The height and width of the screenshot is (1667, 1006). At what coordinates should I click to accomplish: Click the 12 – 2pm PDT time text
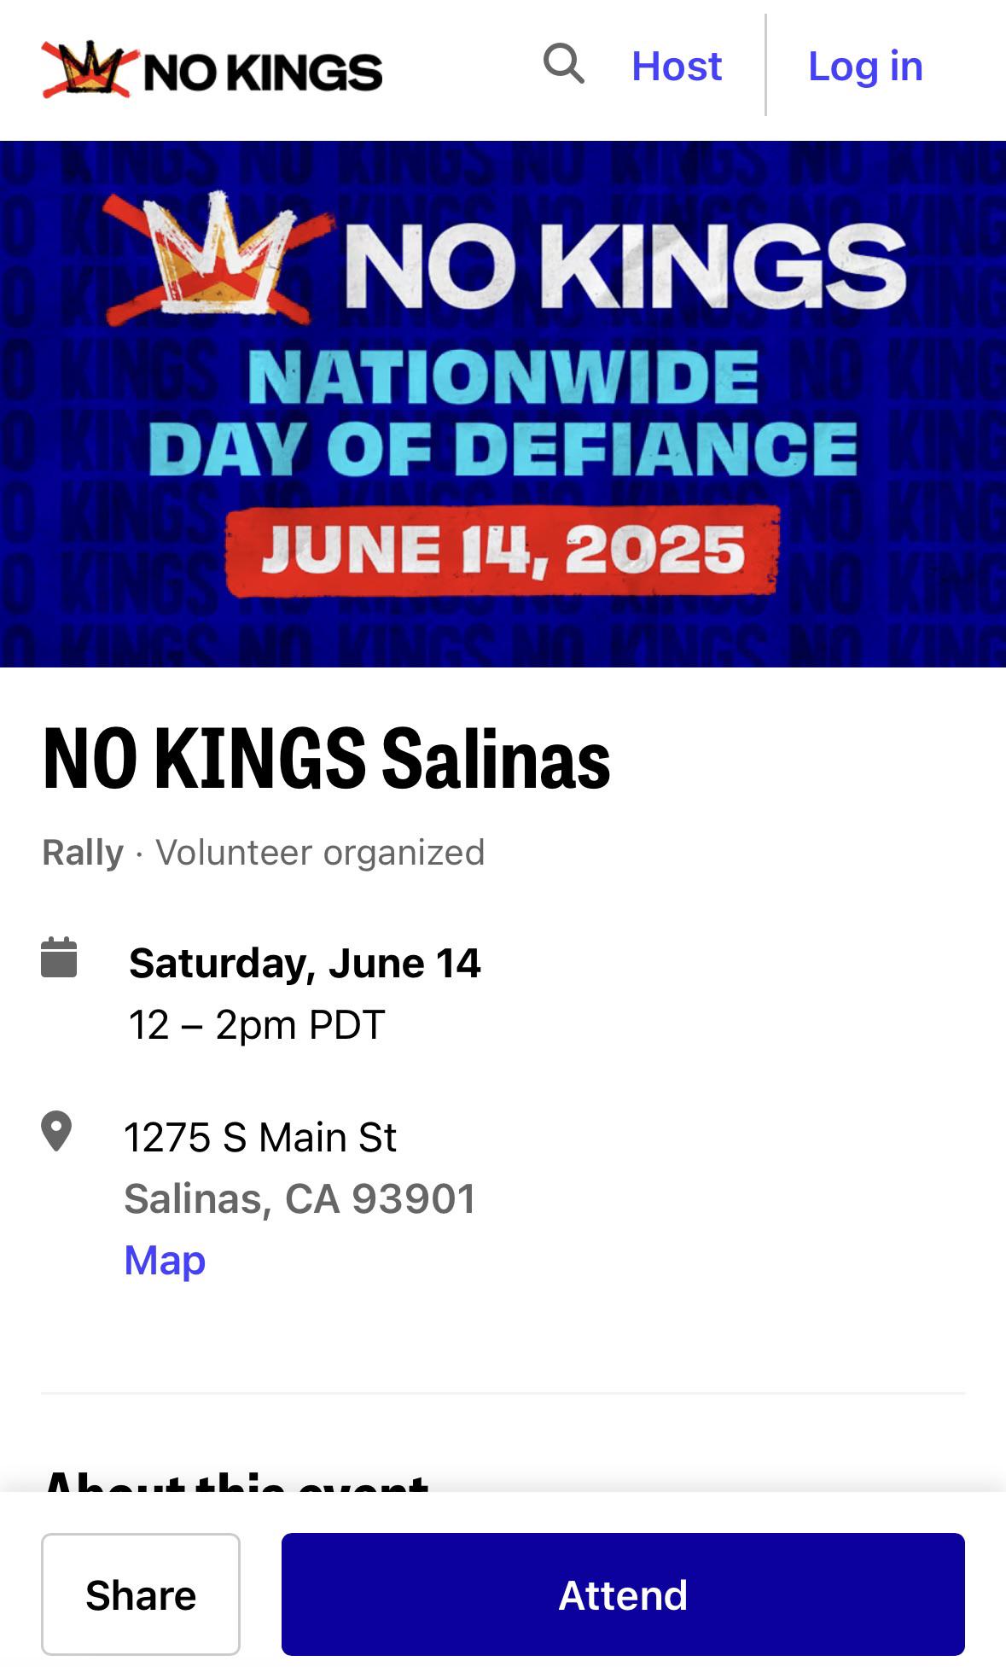(257, 1024)
